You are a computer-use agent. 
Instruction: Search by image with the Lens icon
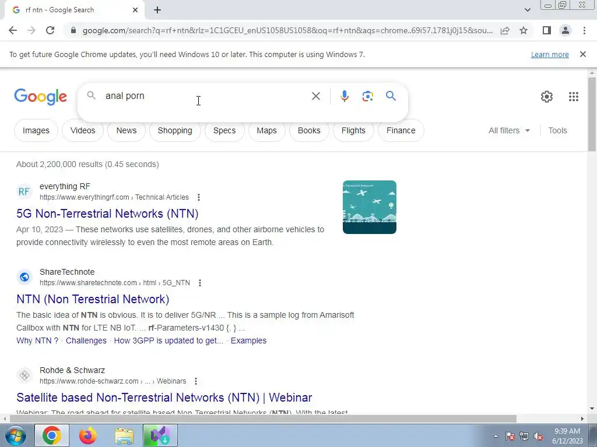click(367, 96)
